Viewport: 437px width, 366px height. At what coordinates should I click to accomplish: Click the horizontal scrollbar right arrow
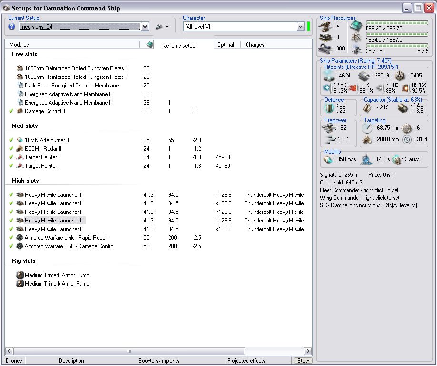point(308,351)
